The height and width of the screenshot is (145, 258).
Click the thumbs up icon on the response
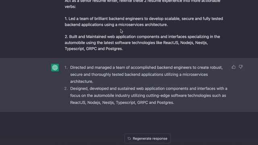click(x=233, y=67)
